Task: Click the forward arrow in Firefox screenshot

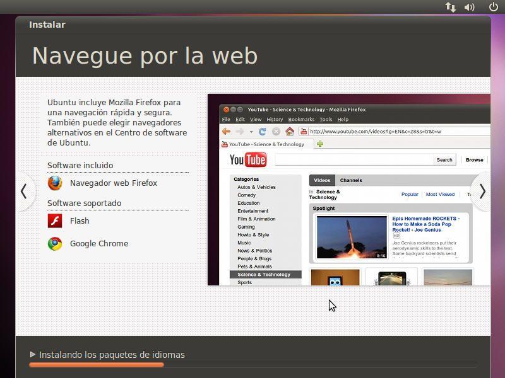Action: point(240,131)
